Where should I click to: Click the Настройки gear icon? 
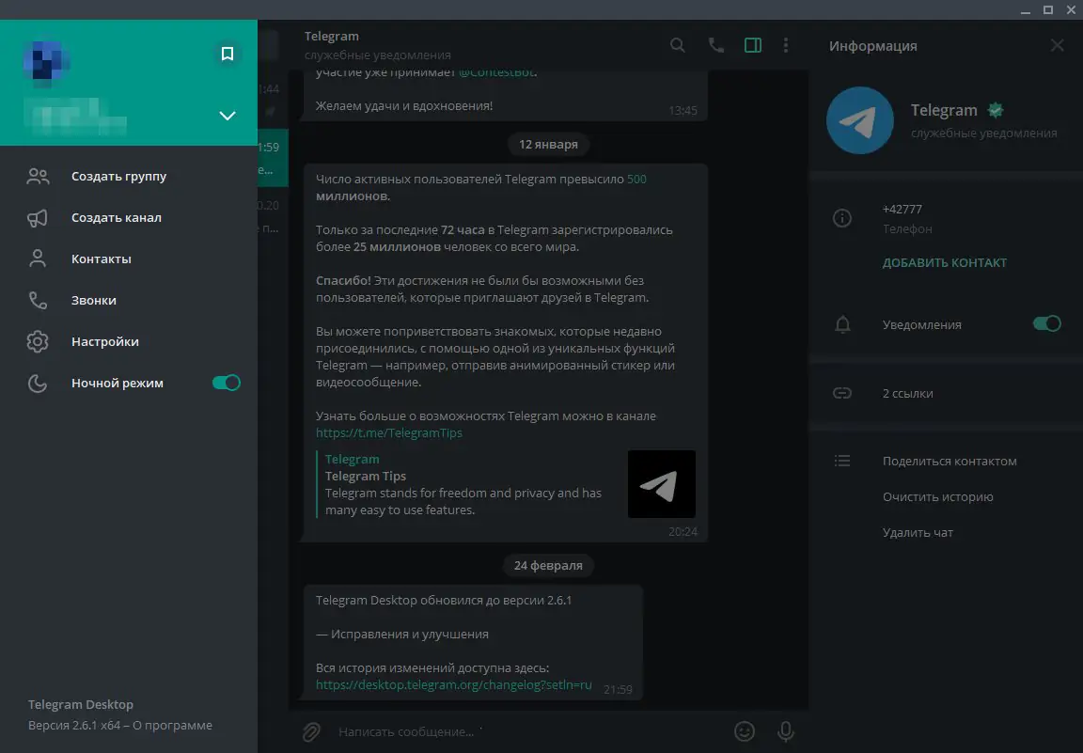[x=38, y=342]
